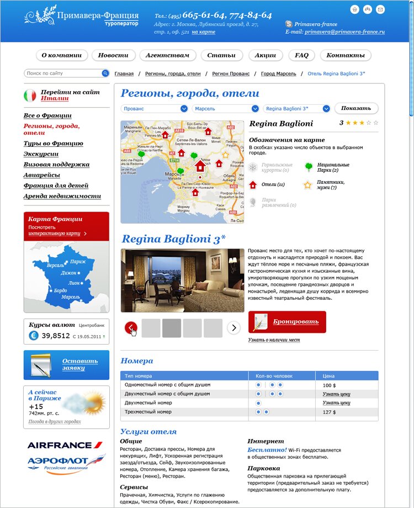Click Город Марсель breadcrumb
Screen dimensions: 414x508
pos(279,73)
